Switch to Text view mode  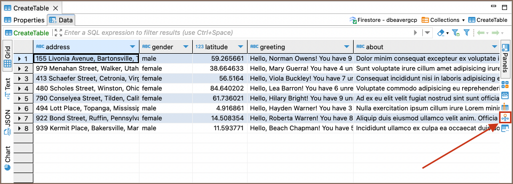coord(7,88)
